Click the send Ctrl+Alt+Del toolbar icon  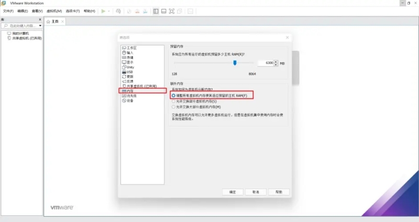118,11
